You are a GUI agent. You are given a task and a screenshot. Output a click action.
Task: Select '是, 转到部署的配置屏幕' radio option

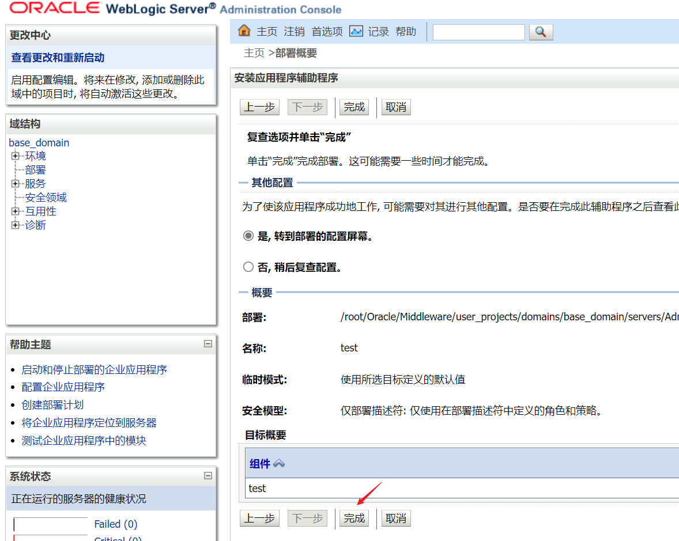(x=248, y=236)
